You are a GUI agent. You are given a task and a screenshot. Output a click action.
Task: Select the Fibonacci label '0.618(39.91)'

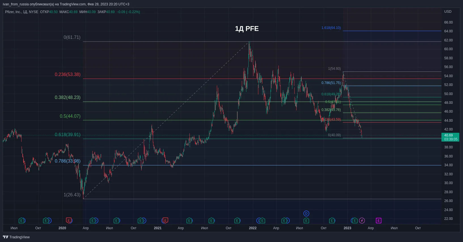click(67, 134)
